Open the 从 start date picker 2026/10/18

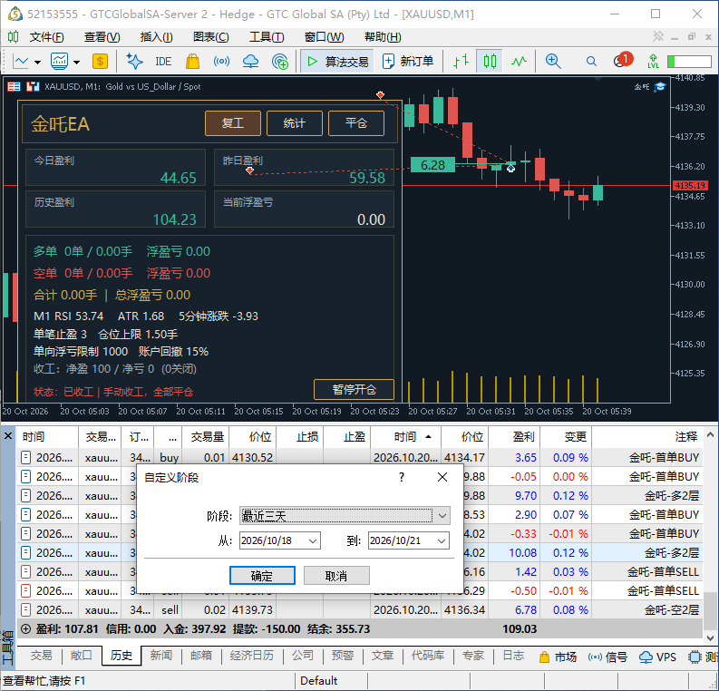[280, 540]
